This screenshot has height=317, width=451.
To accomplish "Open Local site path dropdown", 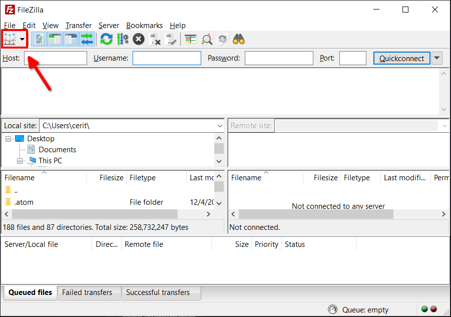I will tap(220, 126).
